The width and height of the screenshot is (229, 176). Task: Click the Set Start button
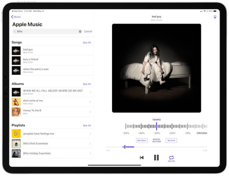[142, 140]
